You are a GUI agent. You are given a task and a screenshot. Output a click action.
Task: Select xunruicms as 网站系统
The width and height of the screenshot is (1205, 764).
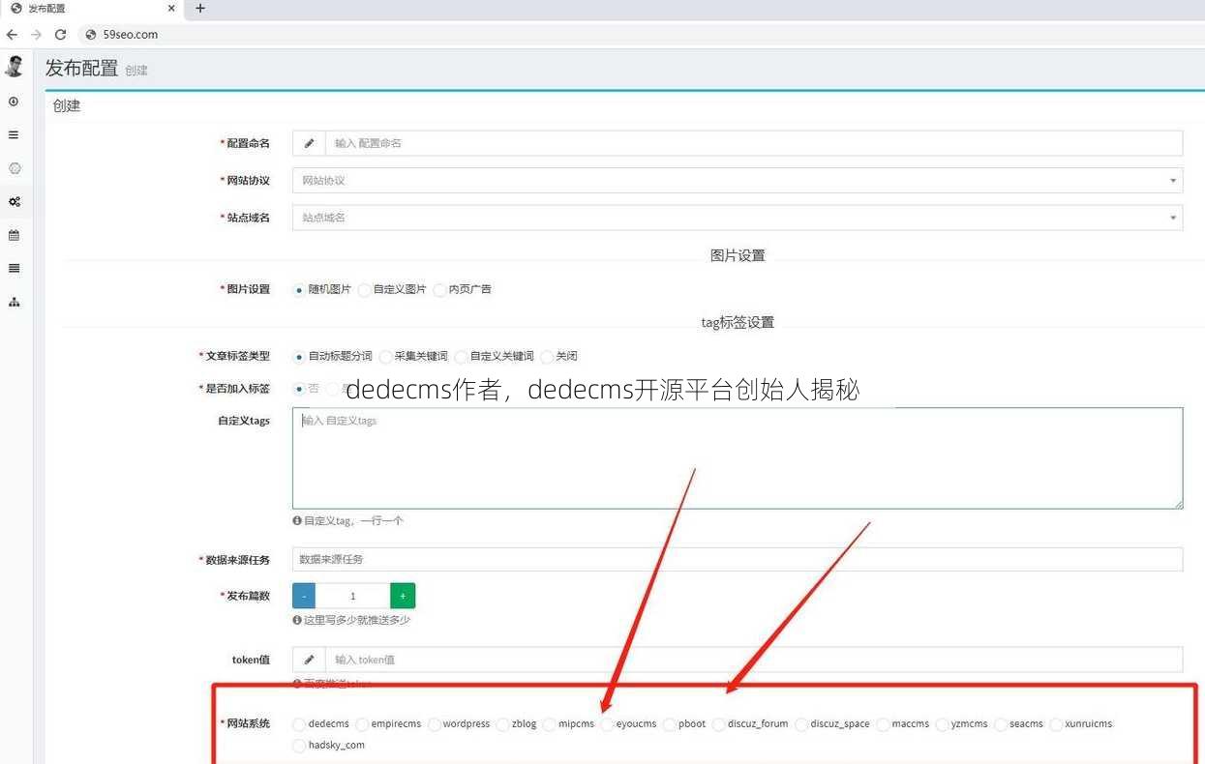[1056, 724]
